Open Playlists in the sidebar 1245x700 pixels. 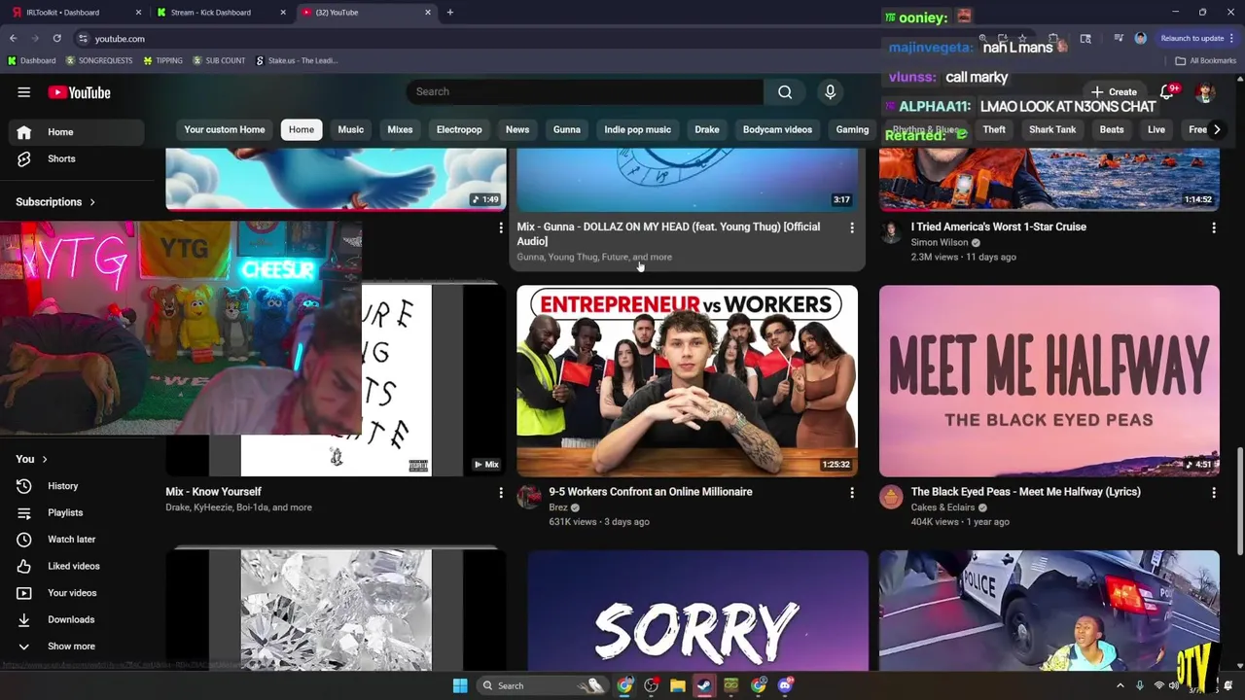click(76, 512)
